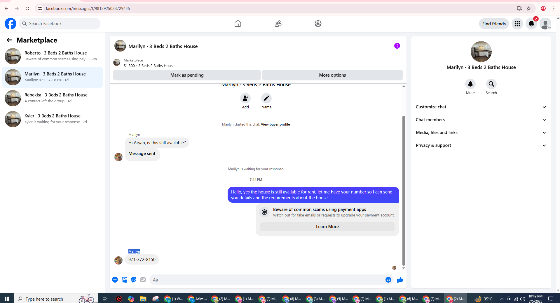The image size is (560, 303).
Task: Click the Find friends button
Action: [494, 24]
